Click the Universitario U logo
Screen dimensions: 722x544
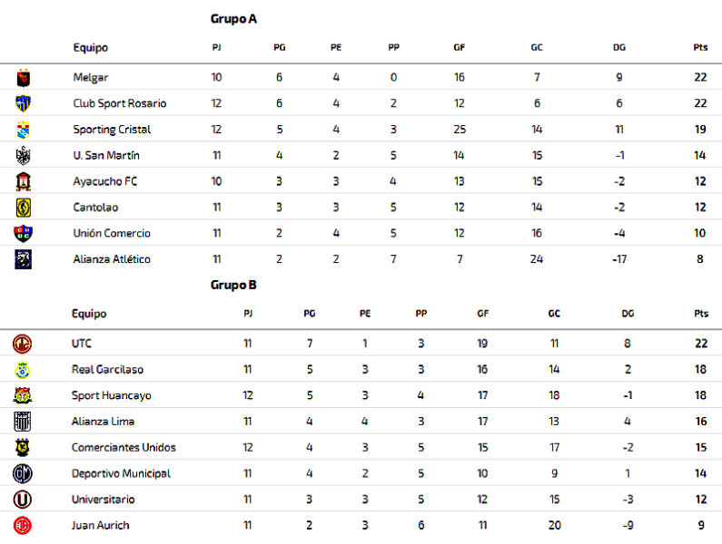coord(22,500)
